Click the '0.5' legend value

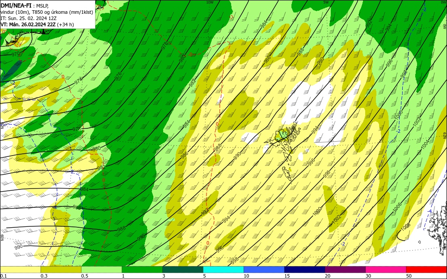(84, 276)
